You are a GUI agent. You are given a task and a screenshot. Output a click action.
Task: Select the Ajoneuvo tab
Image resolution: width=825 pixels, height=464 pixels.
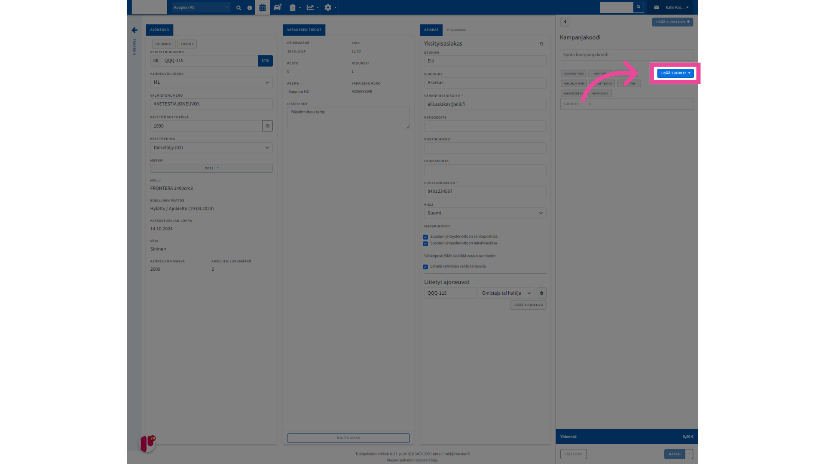tap(159, 30)
